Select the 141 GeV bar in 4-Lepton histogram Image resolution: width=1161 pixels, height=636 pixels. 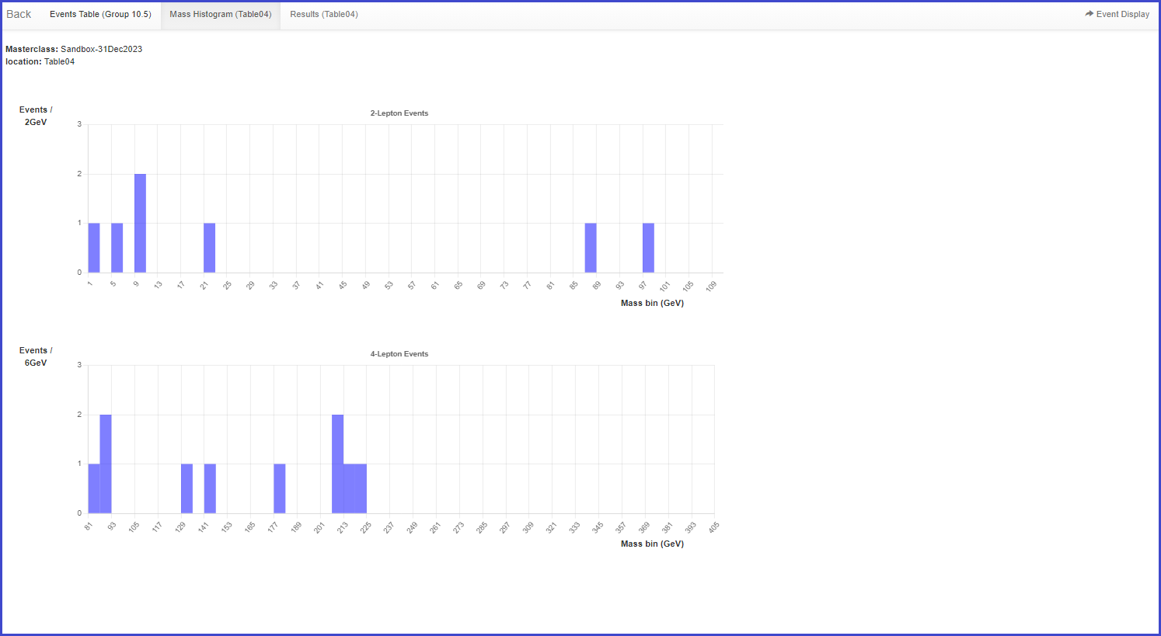point(210,488)
